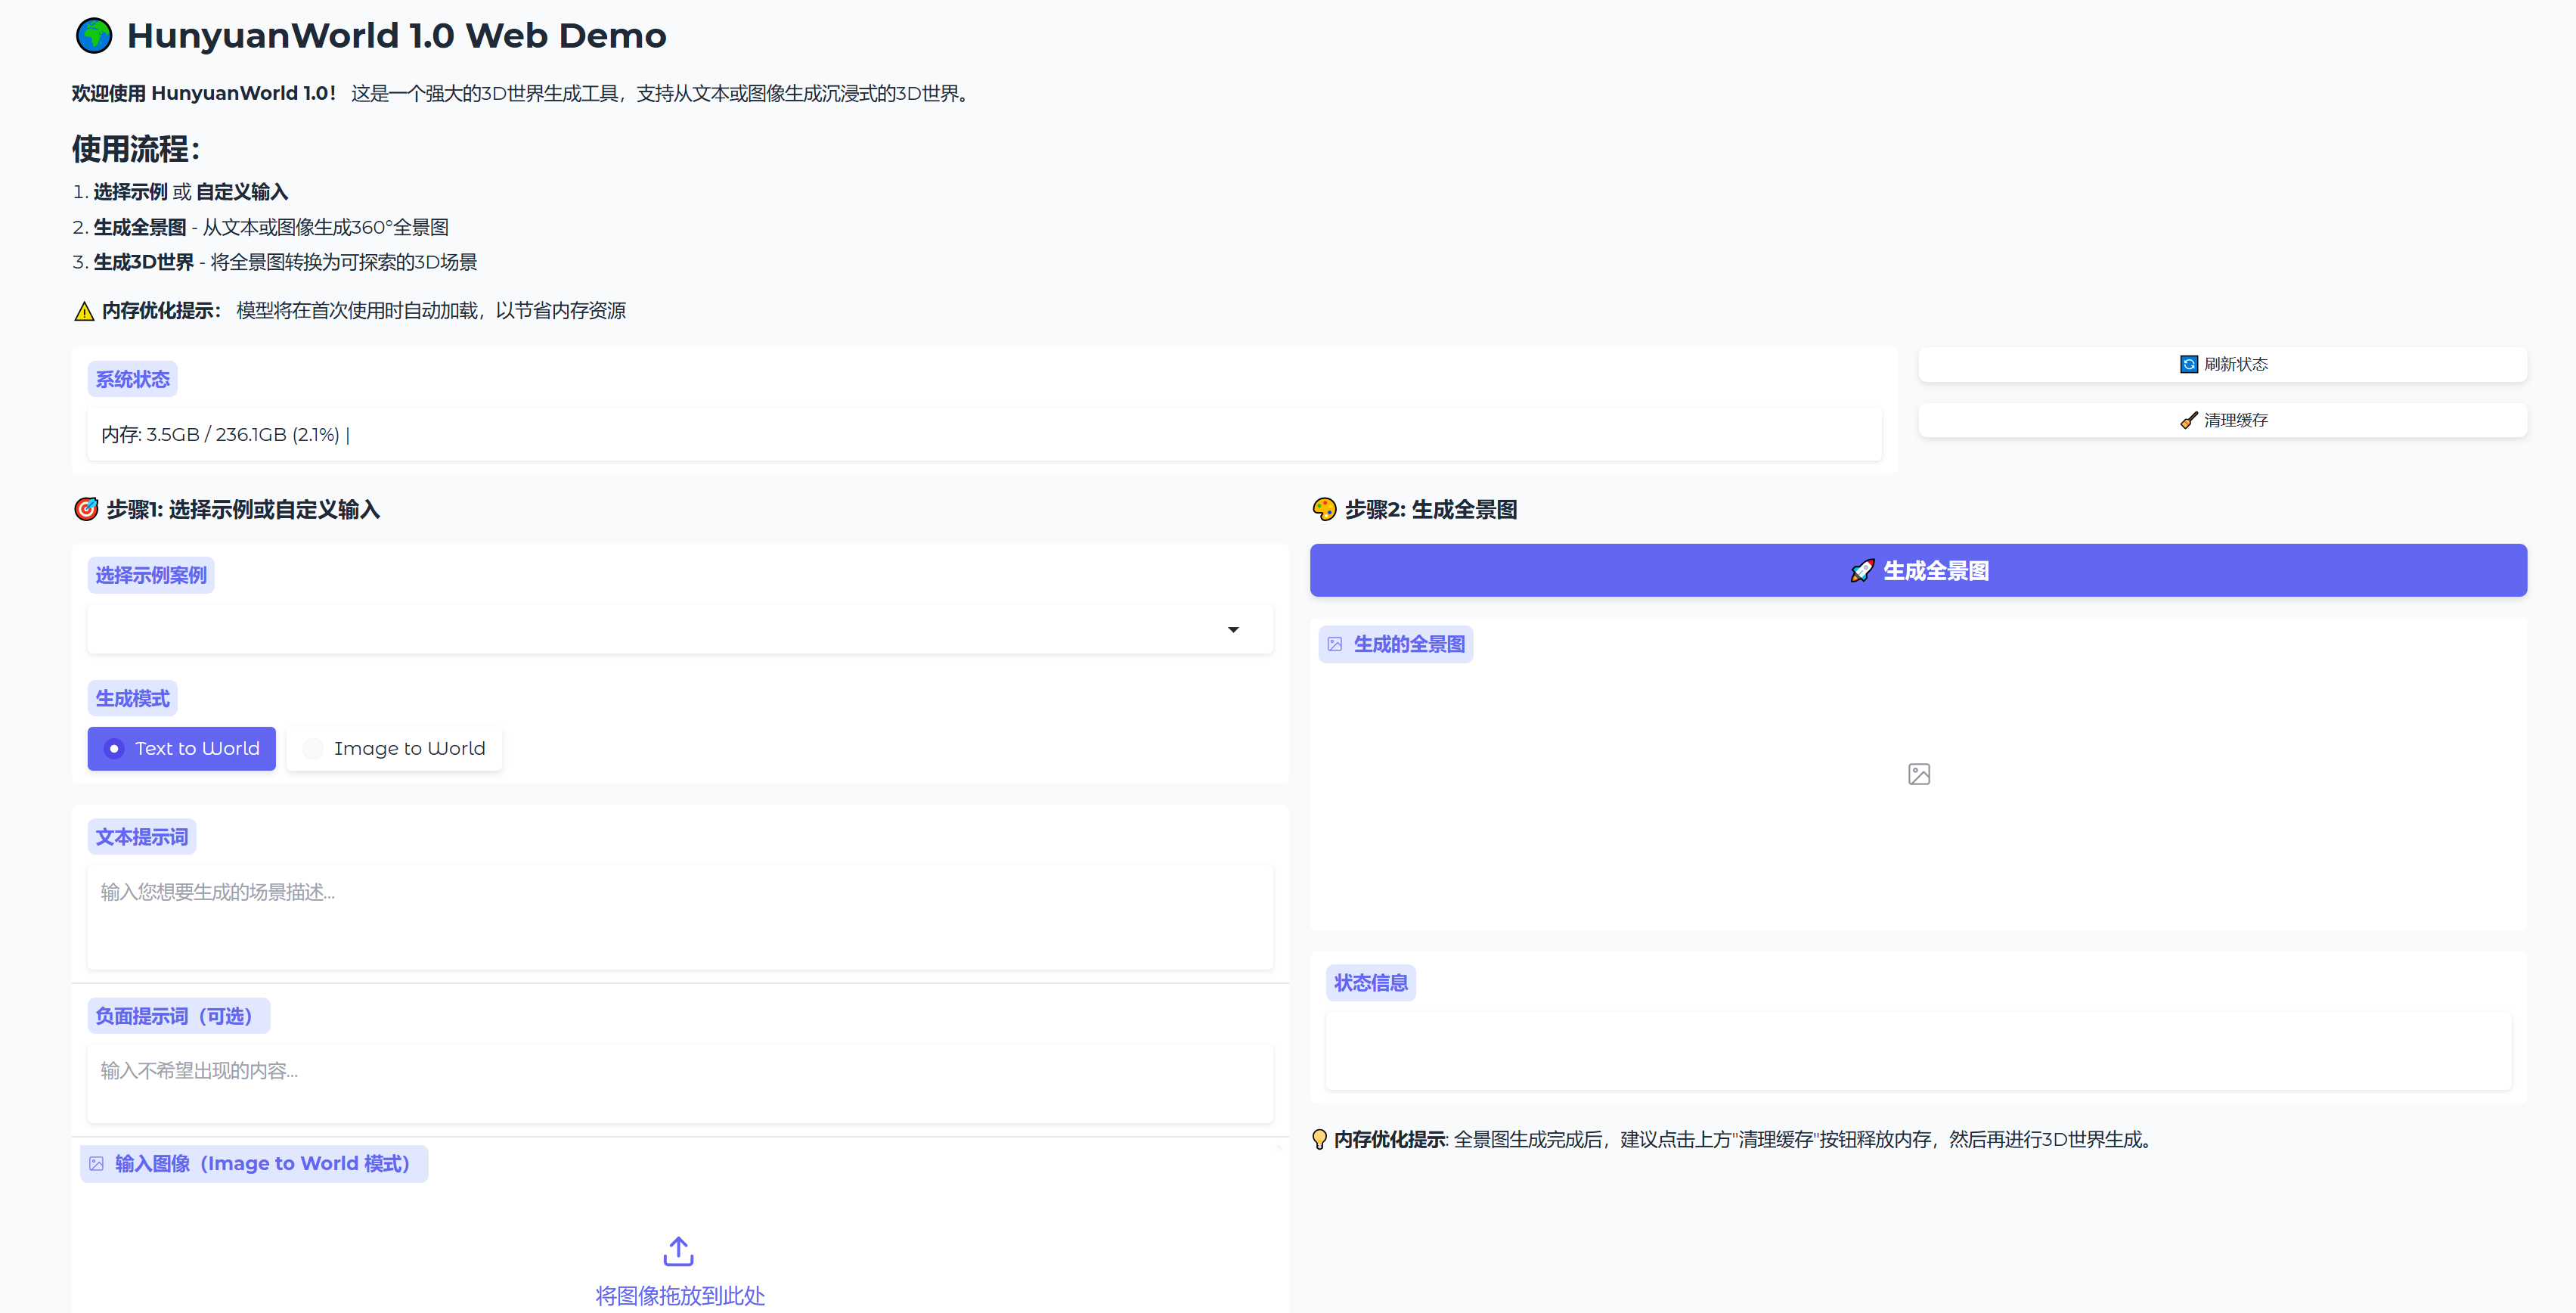Screen dimensions: 2576x1313
Task: Click the 状态信息 label
Action: (1370, 983)
